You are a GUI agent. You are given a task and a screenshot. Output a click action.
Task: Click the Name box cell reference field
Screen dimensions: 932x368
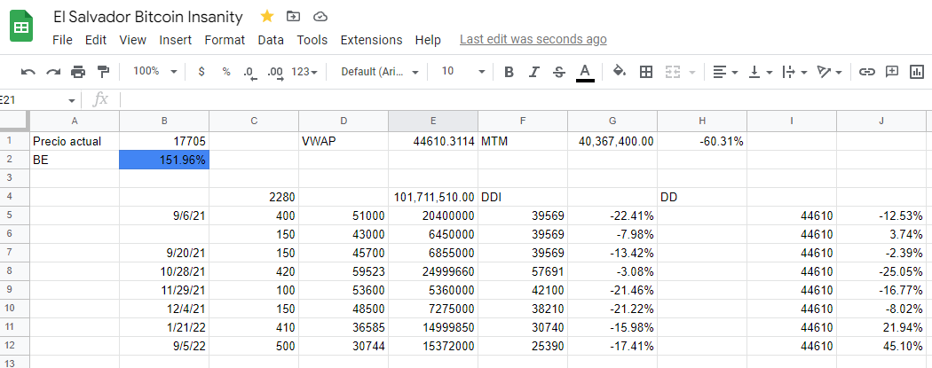(33, 99)
